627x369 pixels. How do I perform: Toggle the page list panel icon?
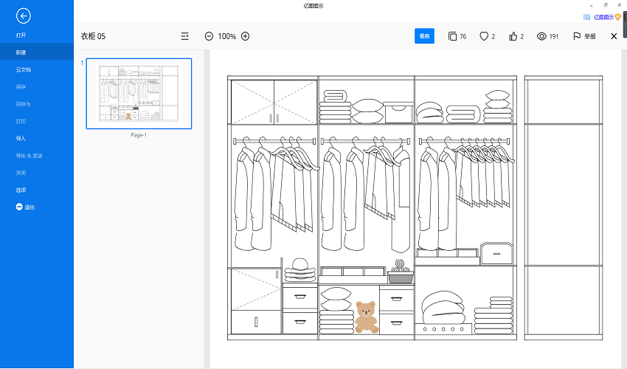point(185,36)
